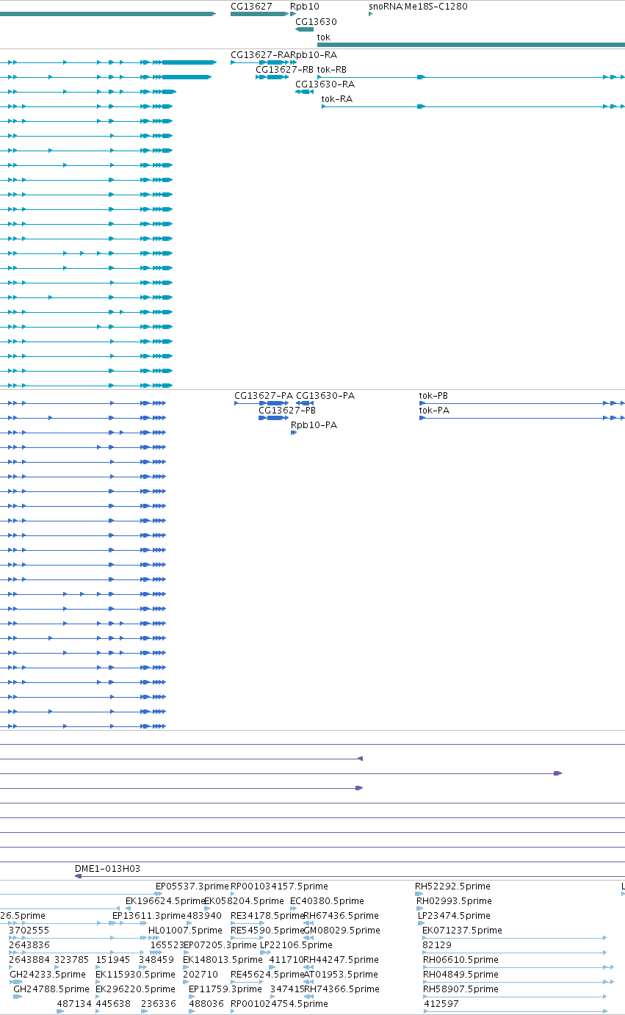Select the EC40380.5prime EST label
This screenshot has width=625, height=1015.
click(x=327, y=900)
